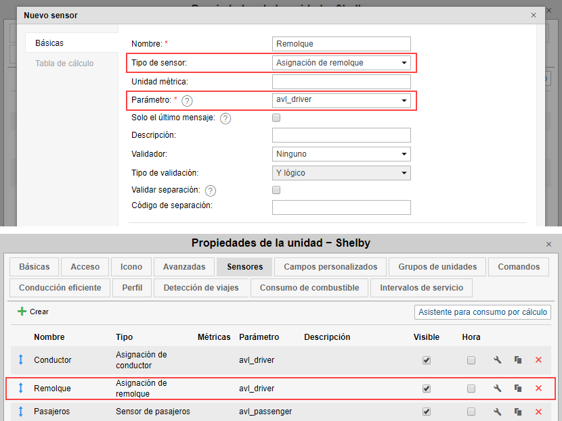562x421 pixels.
Task: Toggle the Hora checkbox for Remolque row
Action: coord(471,389)
